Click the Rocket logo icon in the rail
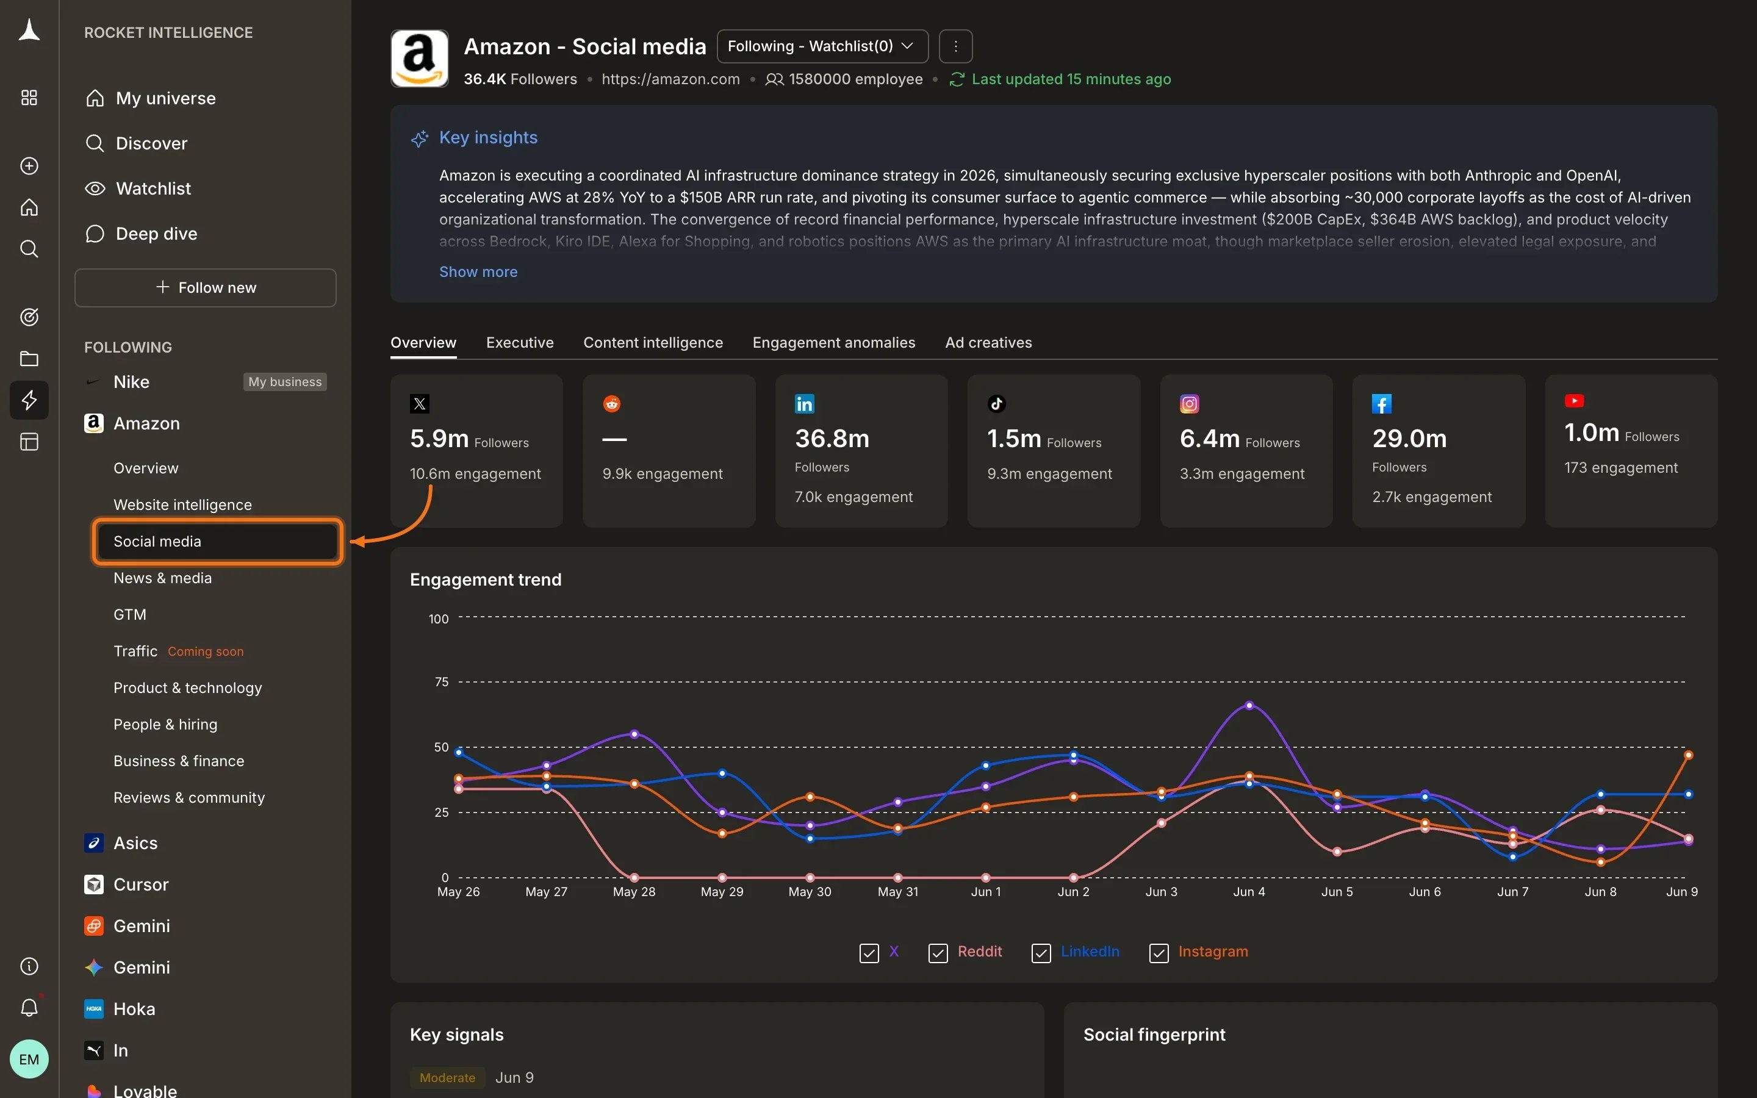This screenshot has width=1757, height=1098. [29, 30]
